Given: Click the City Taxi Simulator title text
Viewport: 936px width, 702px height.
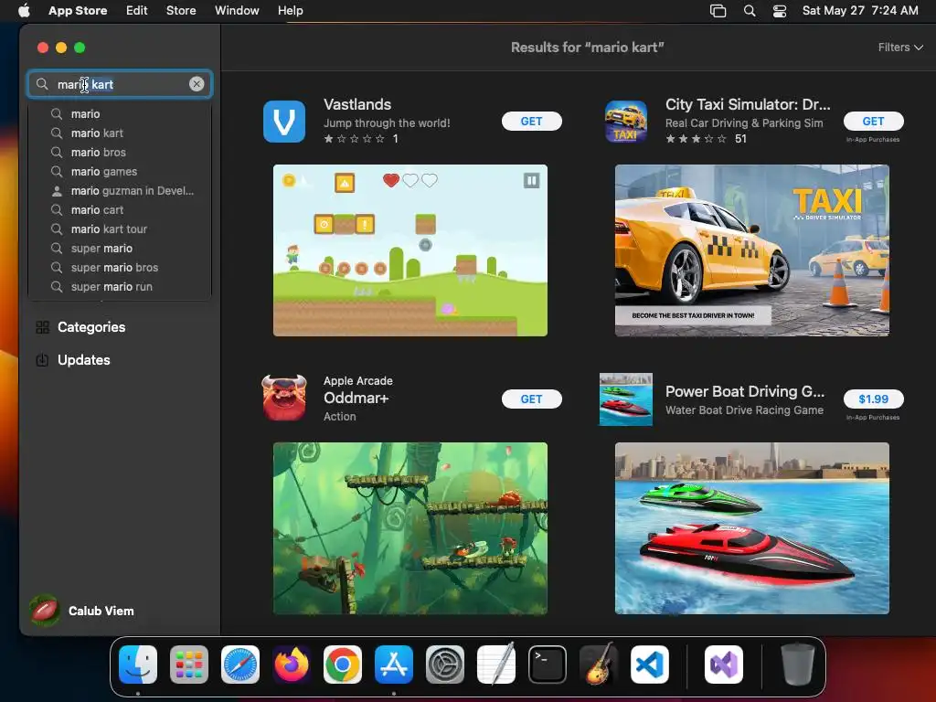Looking at the screenshot, I should [x=748, y=104].
